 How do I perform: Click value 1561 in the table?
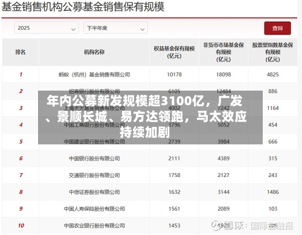175,209
